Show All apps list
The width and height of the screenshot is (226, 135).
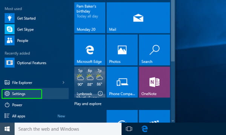click(15, 116)
